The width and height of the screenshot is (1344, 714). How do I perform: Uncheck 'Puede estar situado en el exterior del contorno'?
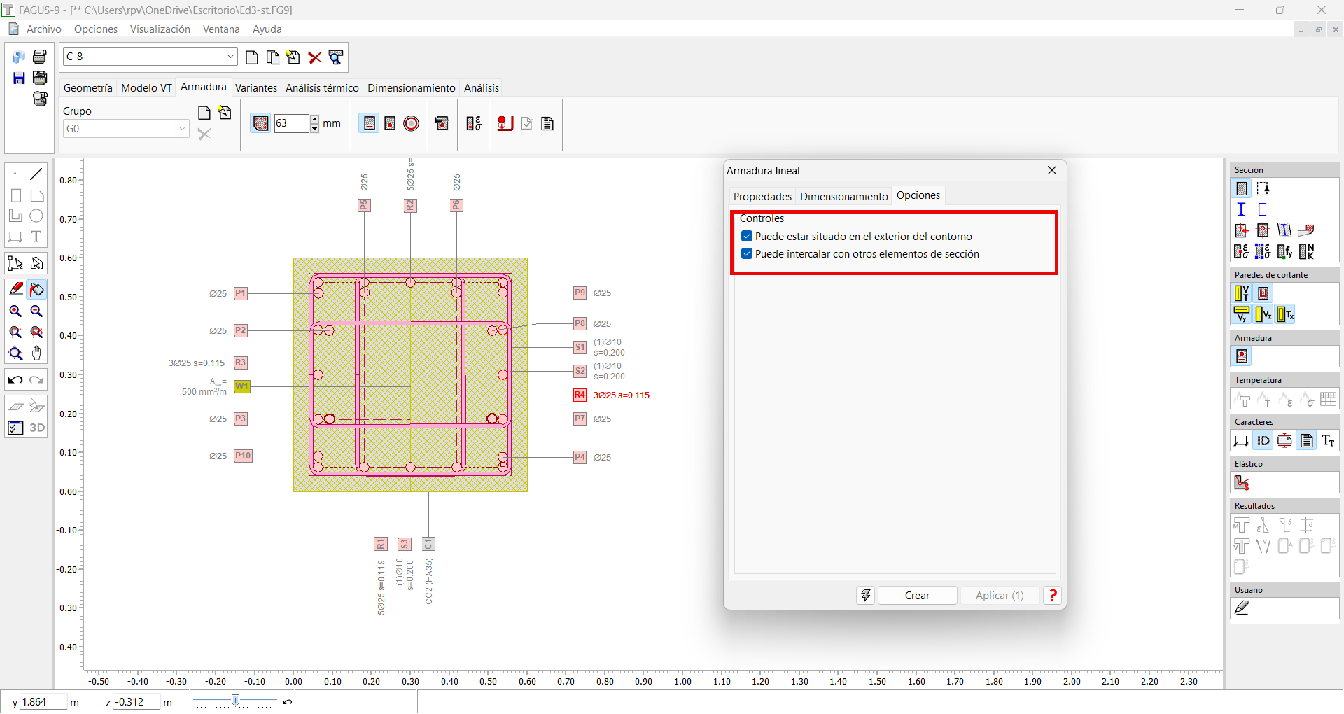pos(747,237)
